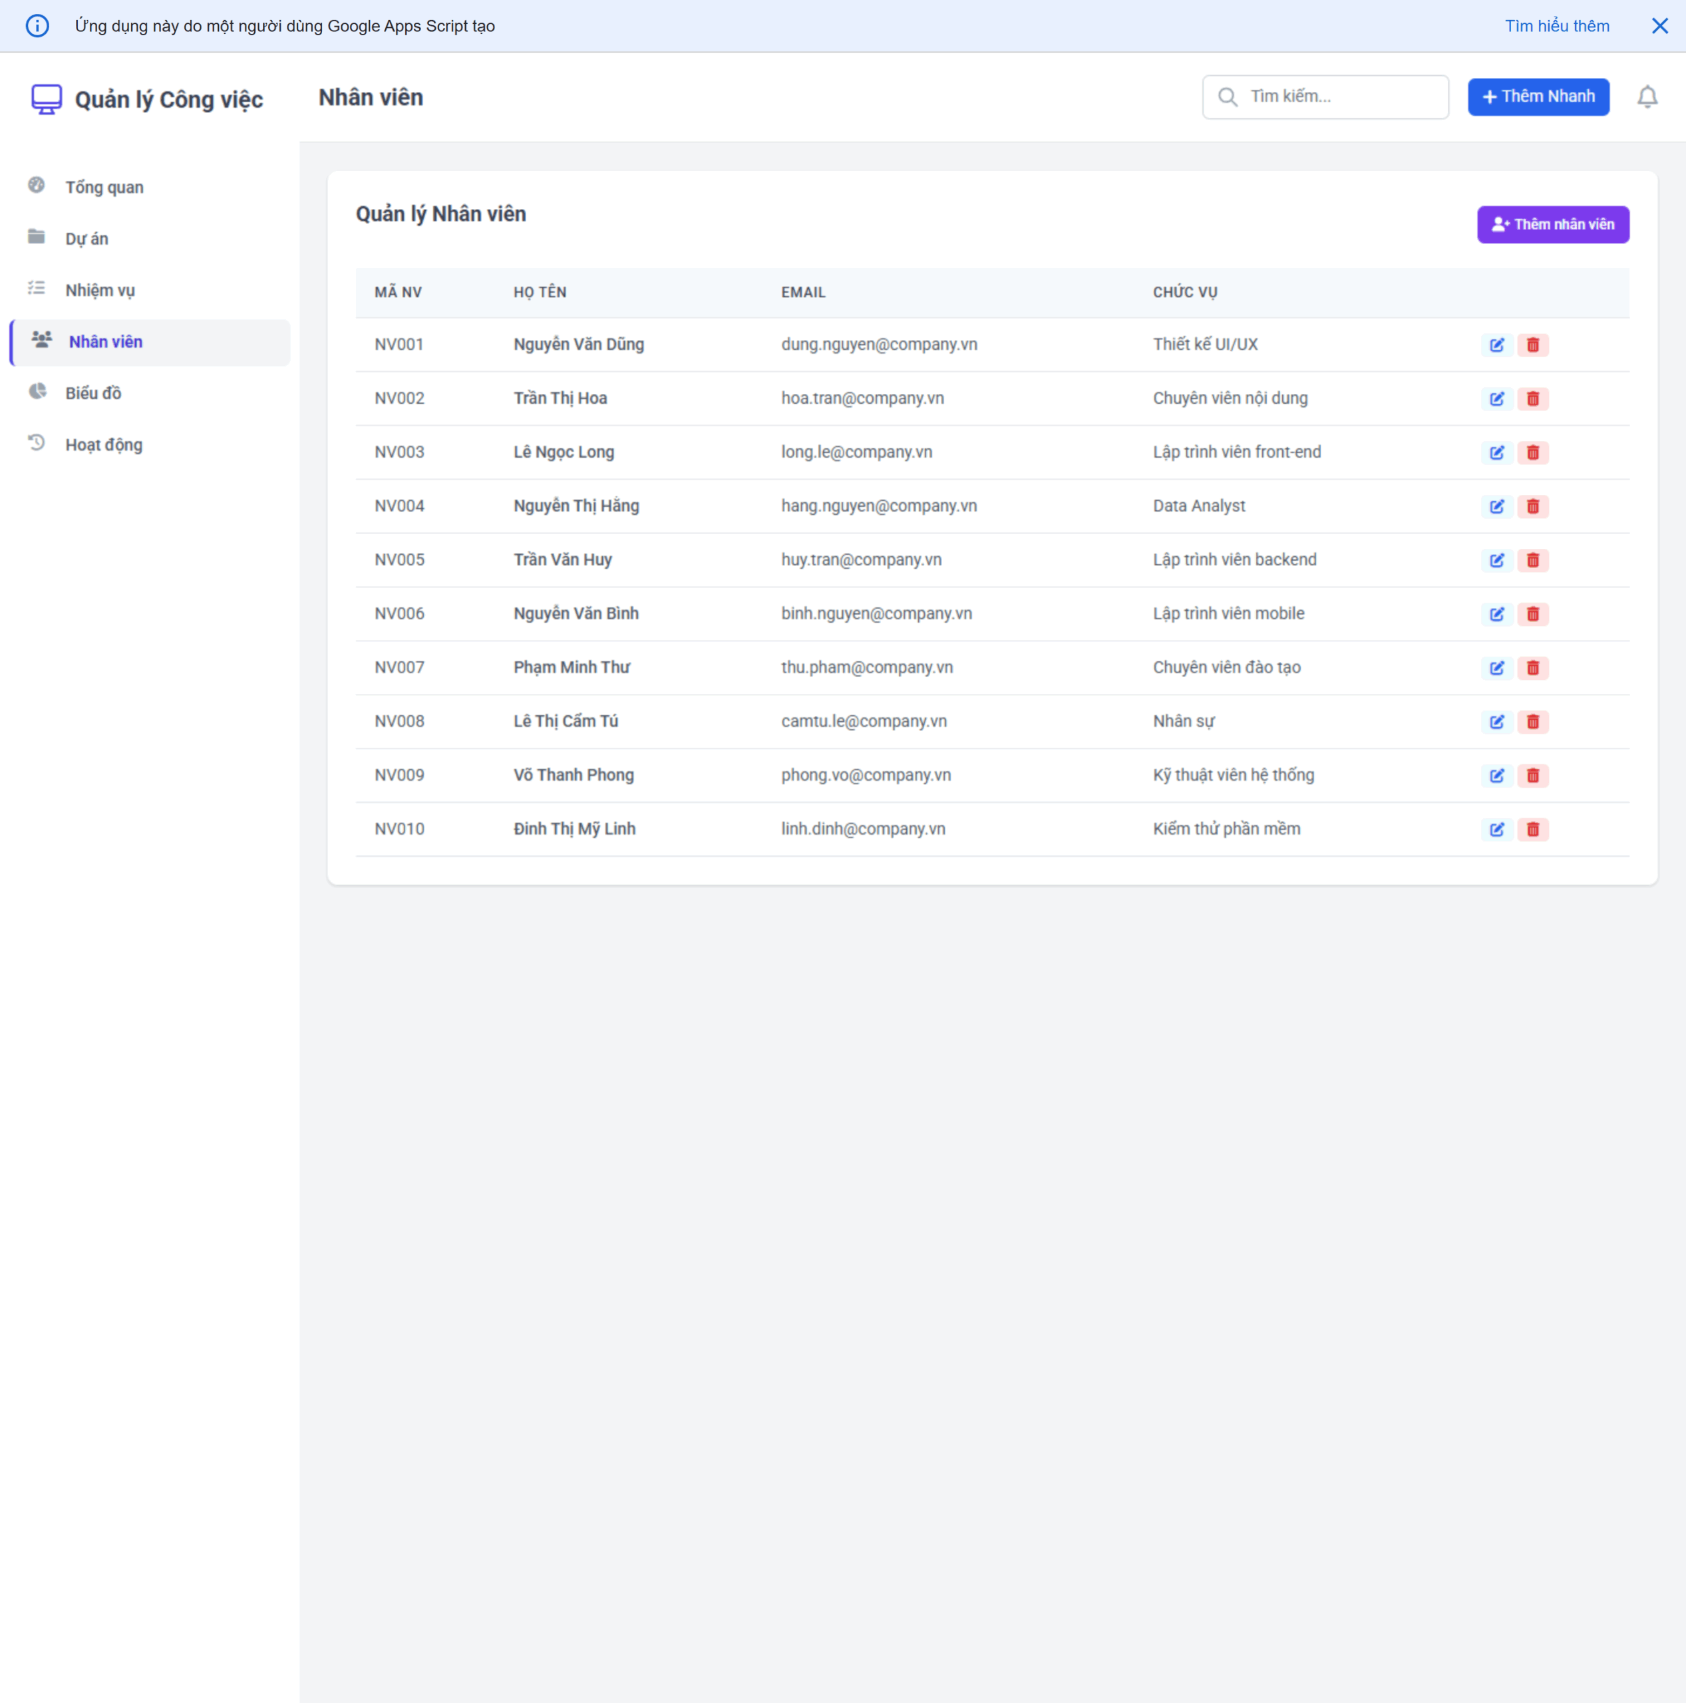This screenshot has width=1686, height=1703.
Task: Open the Tìm hiểu thêm link
Action: (1556, 25)
